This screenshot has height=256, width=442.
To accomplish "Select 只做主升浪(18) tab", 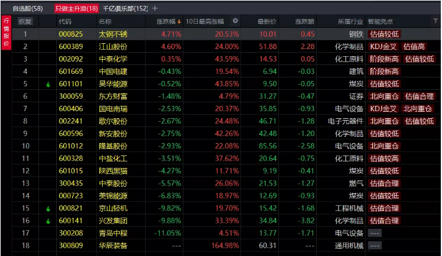I will (76, 8).
